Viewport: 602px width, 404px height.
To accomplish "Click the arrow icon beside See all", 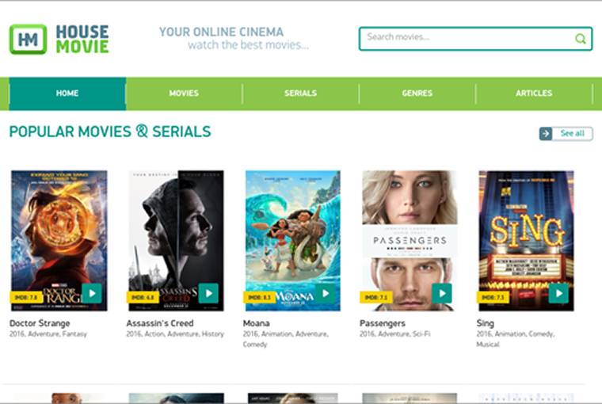I will (546, 134).
